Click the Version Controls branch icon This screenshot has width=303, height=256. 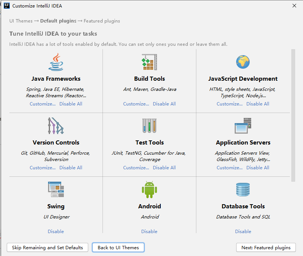(56, 126)
